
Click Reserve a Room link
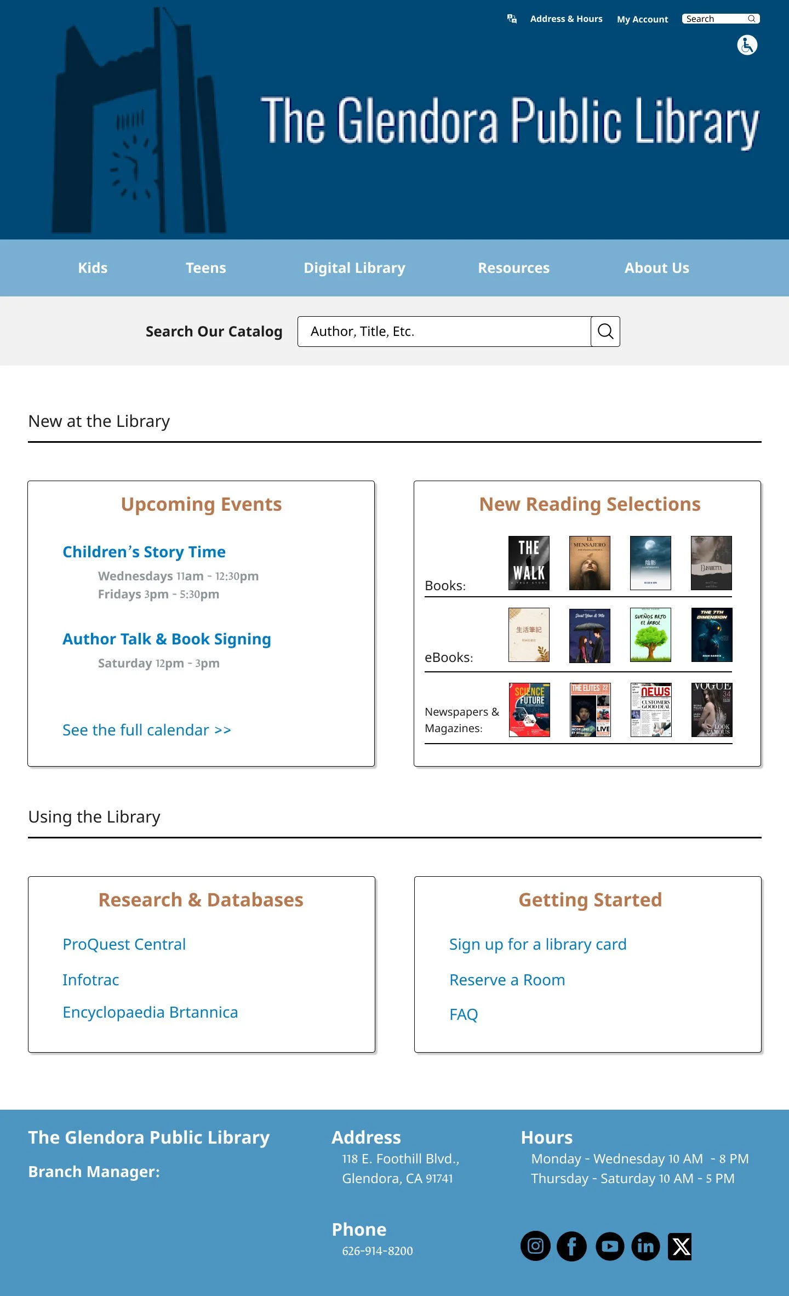(x=507, y=980)
